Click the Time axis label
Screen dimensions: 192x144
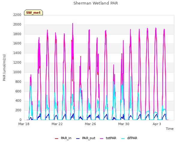point(169,129)
